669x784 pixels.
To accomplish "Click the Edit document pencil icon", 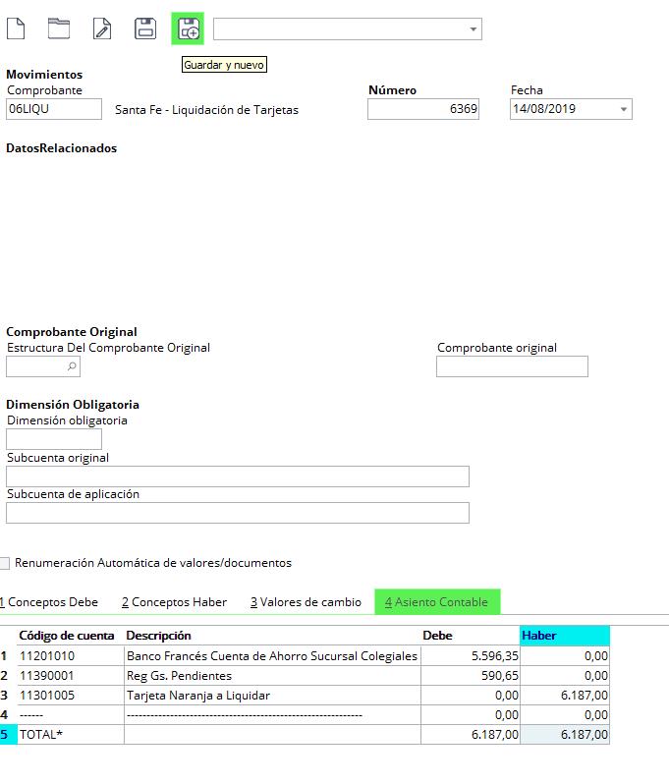I will (x=102, y=28).
